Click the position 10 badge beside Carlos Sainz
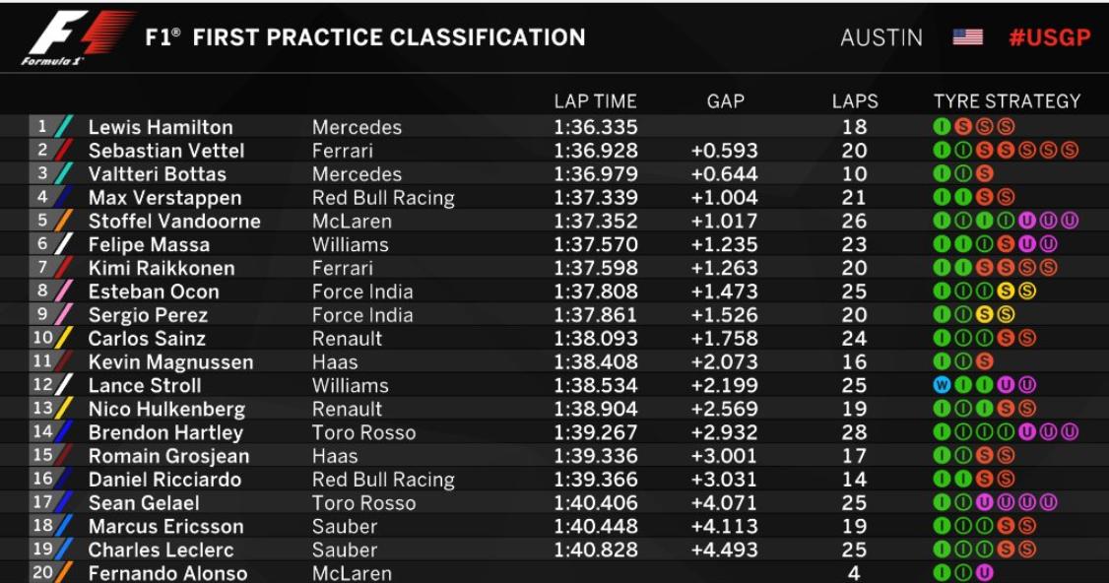1109x583 pixels. [x=42, y=338]
